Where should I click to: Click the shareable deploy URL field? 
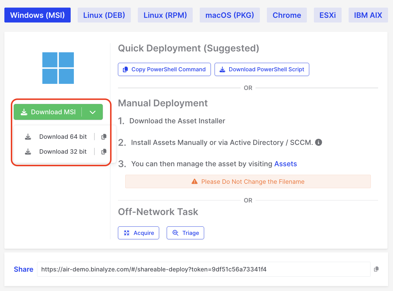[x=203, y=269]
